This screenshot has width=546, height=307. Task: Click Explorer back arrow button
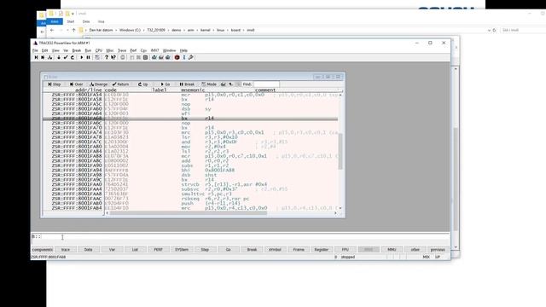click(x=52, y=31)
